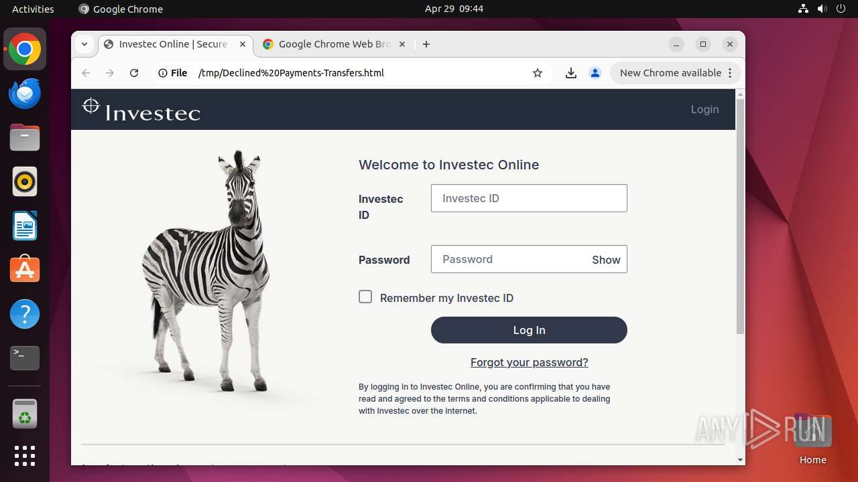Show Applications grid in dock
Viewport: 858px width, 482px height.
coord(25,456)
